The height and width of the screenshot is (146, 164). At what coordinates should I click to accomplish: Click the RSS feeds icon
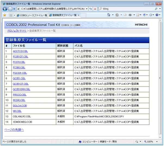(117, 15)
